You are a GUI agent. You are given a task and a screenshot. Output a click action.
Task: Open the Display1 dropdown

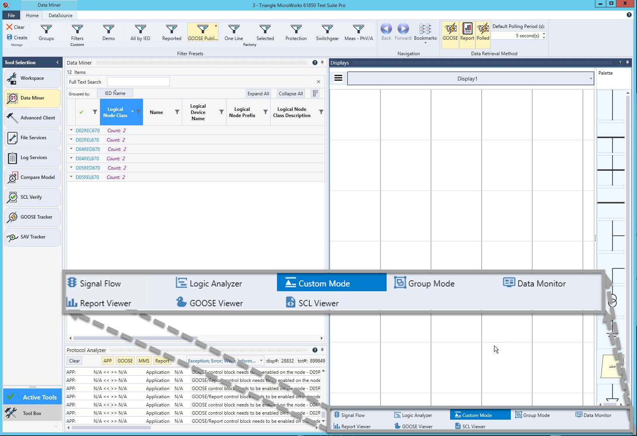pos(591,79)
